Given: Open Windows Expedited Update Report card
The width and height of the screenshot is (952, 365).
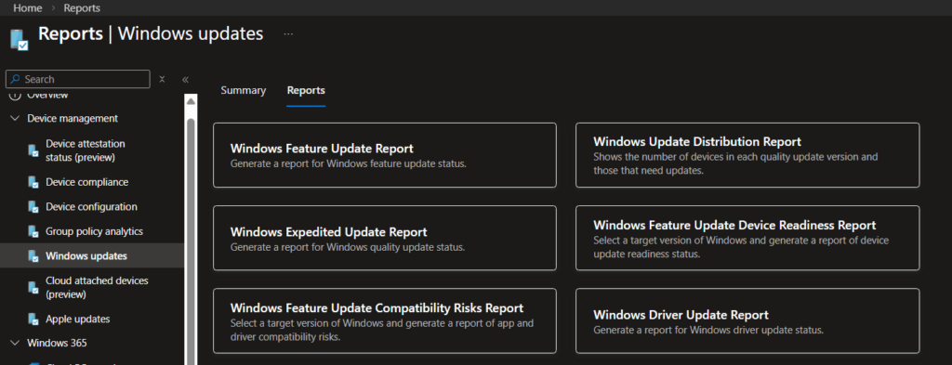Looking at the screenshot, I should 385,238.
